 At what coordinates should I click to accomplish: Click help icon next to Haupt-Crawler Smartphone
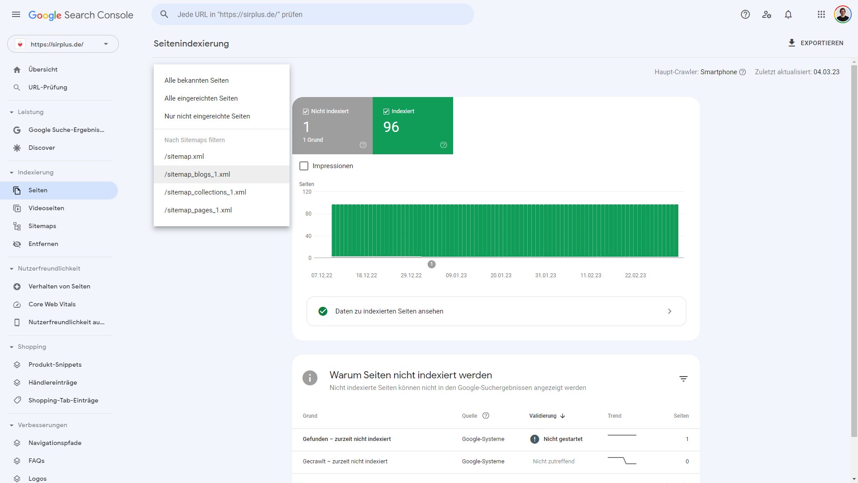(x=743, y=72)
